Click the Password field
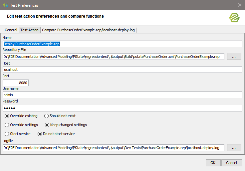 pos(122,108)
